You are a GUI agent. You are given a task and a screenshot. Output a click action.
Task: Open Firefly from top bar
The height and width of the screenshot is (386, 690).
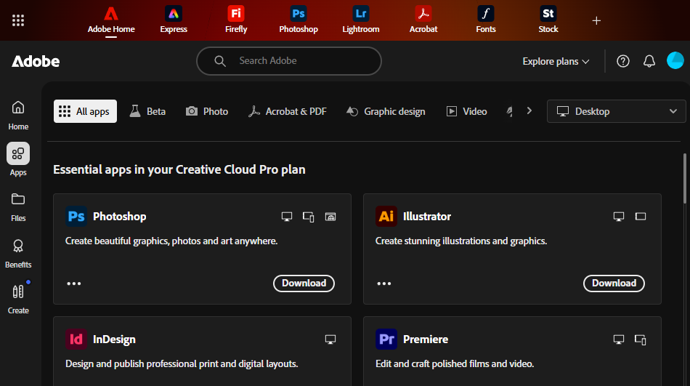236,20
